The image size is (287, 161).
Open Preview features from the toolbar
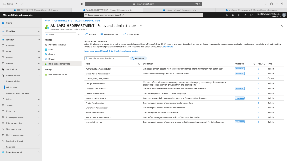[102, 34]
